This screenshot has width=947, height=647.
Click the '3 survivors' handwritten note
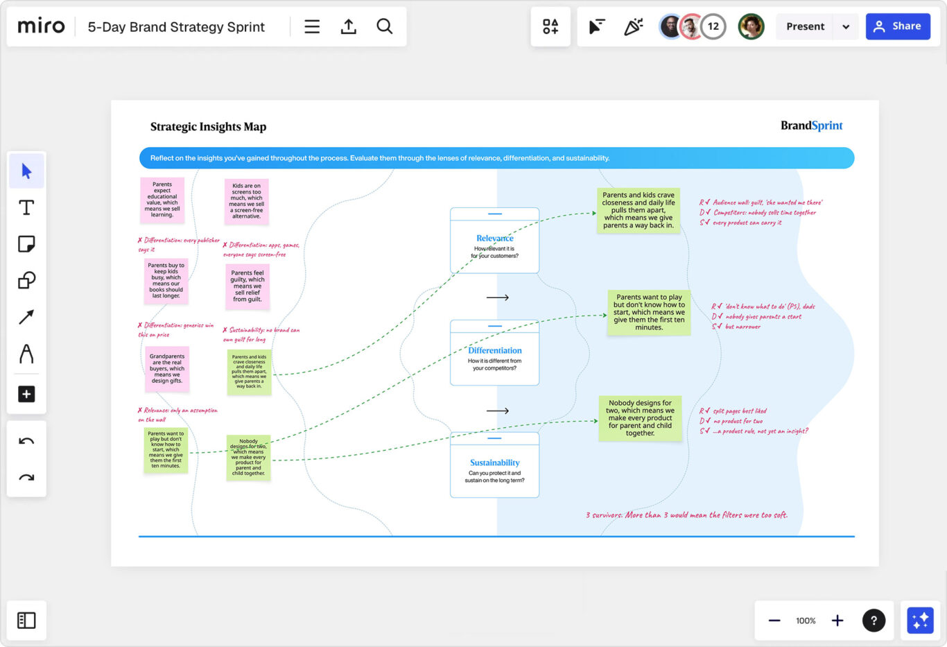tap(686, 515)
